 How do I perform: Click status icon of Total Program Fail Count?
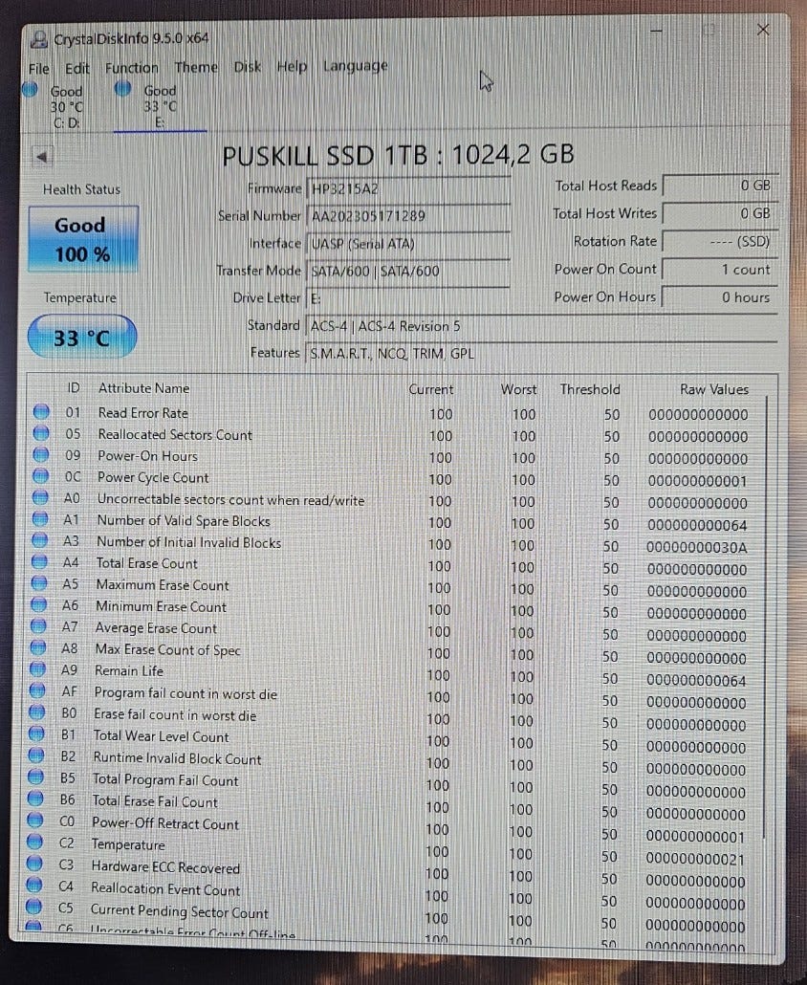[x=35, y=777]
